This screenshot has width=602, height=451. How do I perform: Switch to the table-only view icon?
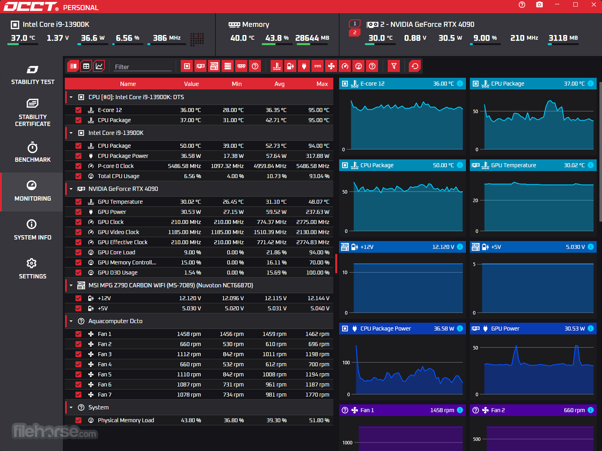86,66
